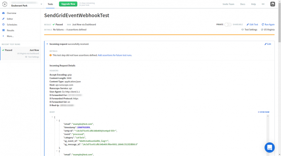
Task: Collapse the Incoming request step
Action: point(47,44)
